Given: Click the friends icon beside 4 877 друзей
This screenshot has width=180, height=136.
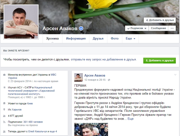Looking at the screenshot, I should pos(4,116).
